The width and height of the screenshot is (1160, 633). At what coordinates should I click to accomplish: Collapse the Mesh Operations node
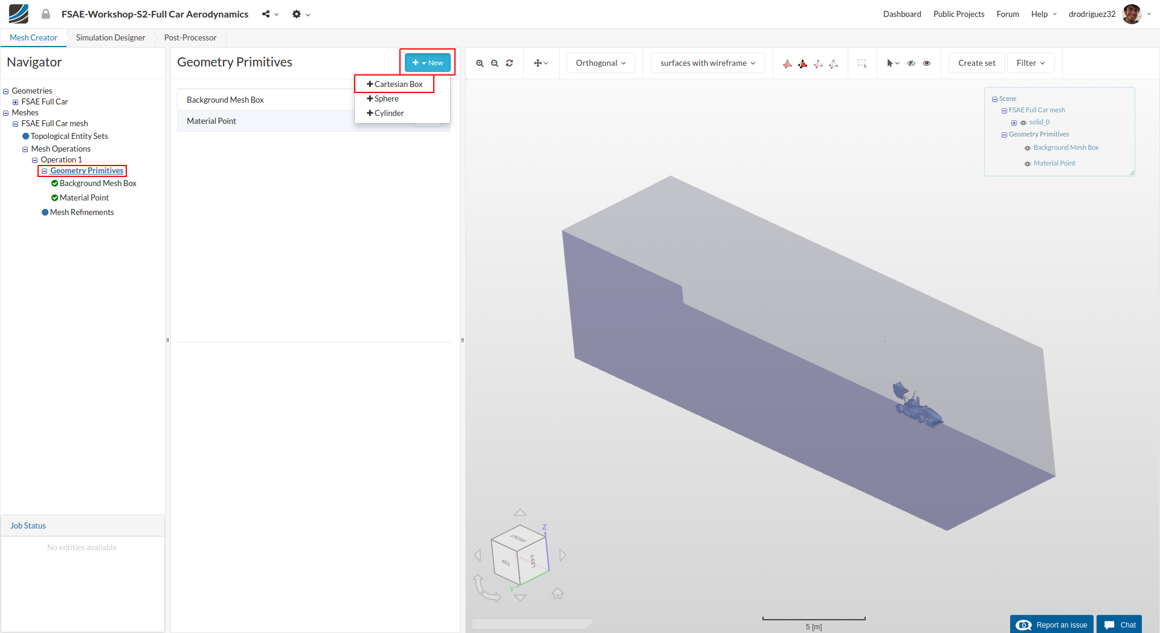[x=25, y=149]
